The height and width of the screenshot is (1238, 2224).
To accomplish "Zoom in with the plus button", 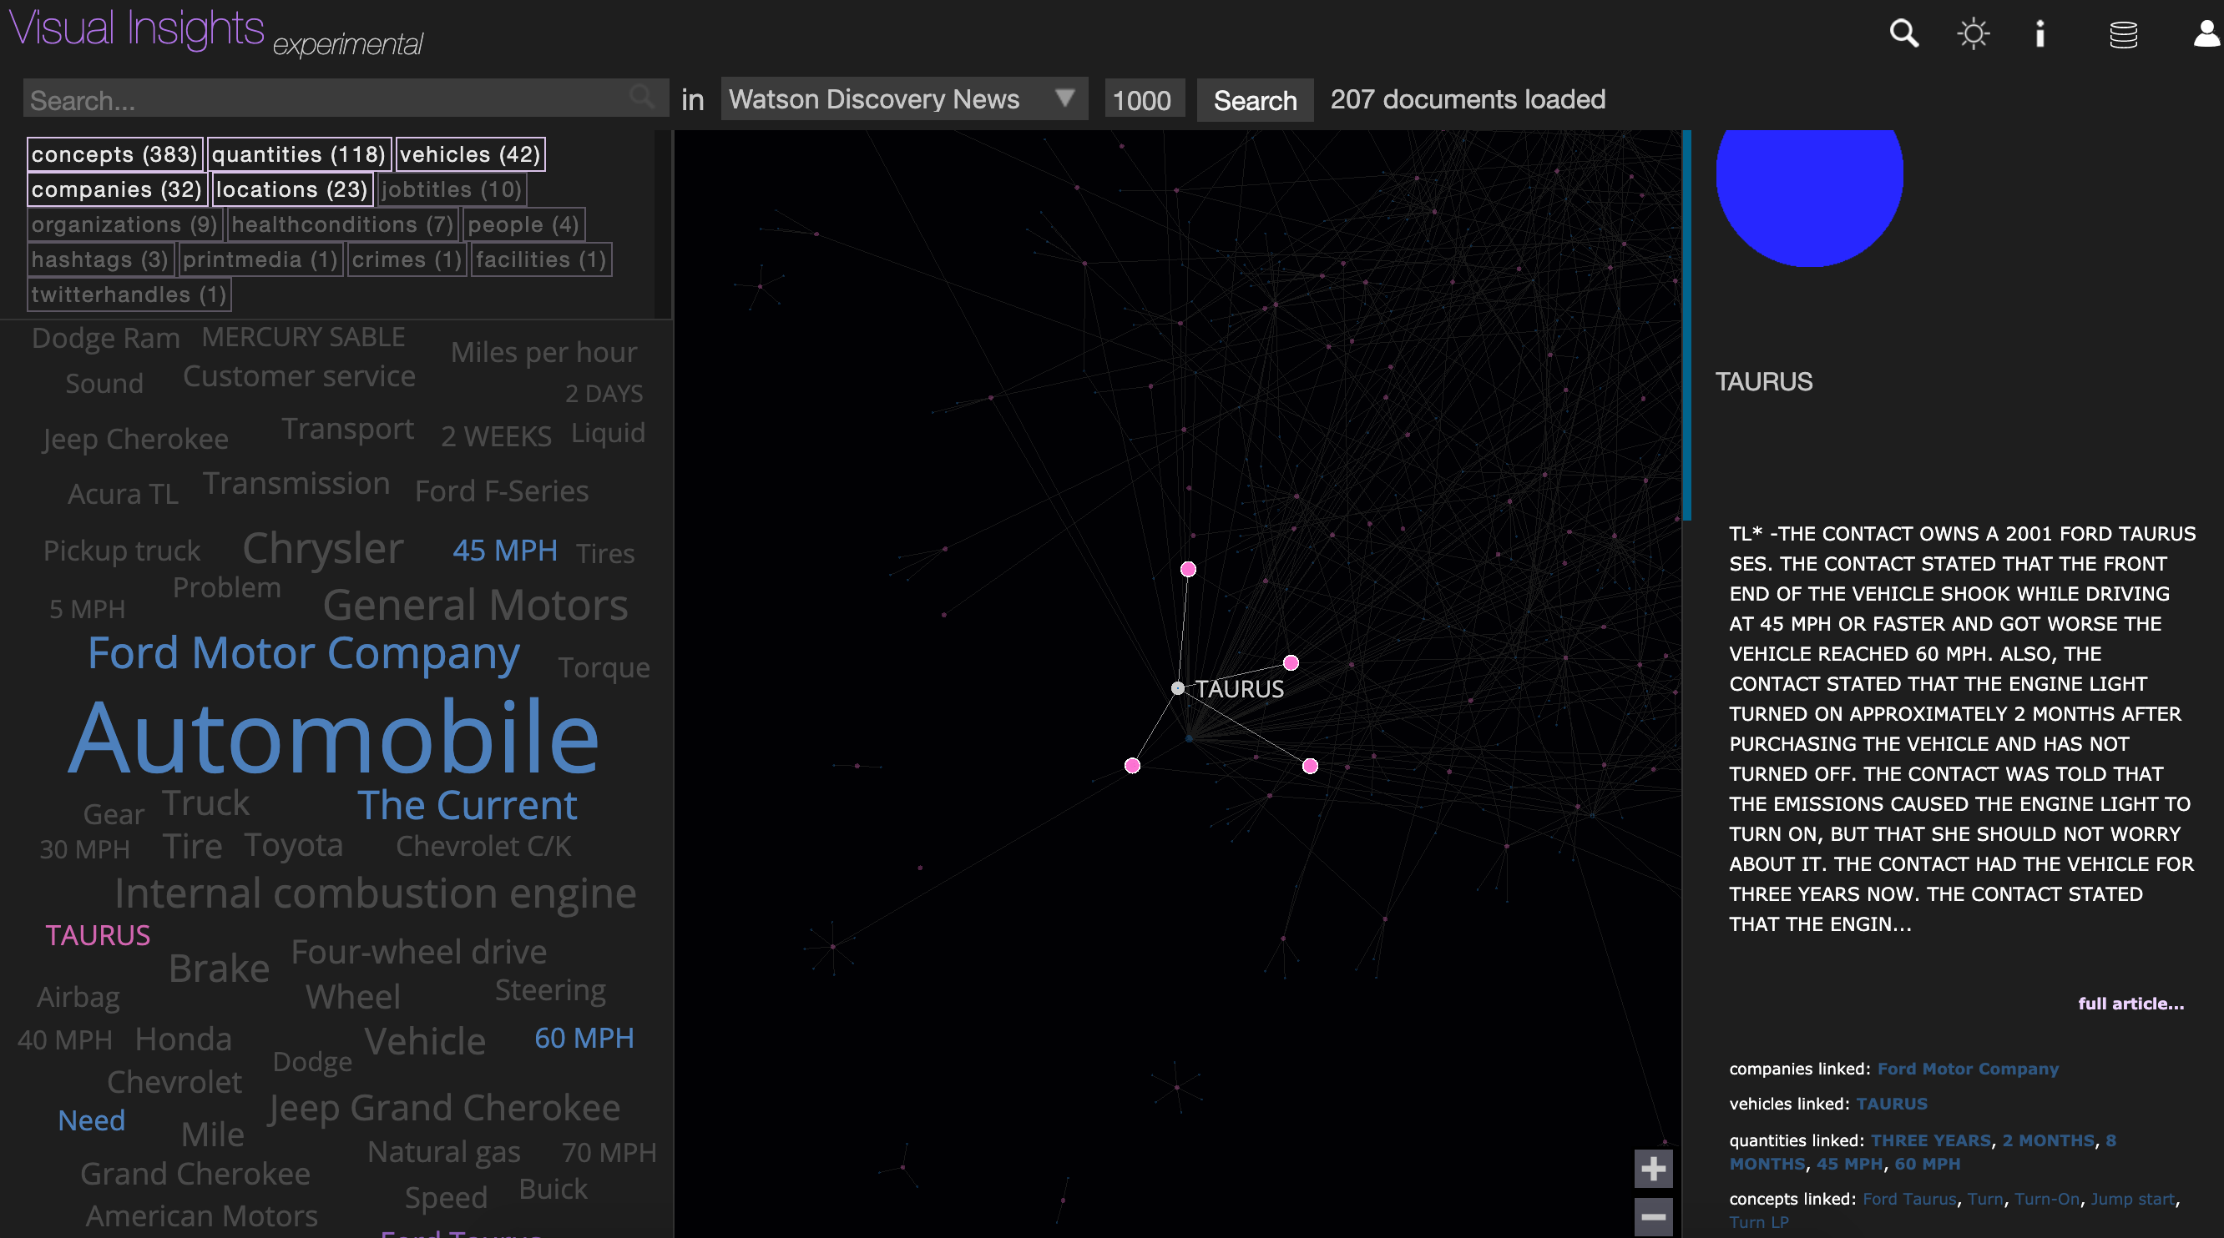I will pos(1652,1169).
